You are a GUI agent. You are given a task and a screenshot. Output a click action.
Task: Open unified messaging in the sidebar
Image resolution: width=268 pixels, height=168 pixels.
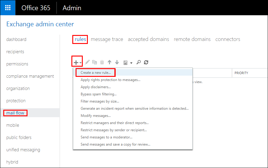pos(23,150)
